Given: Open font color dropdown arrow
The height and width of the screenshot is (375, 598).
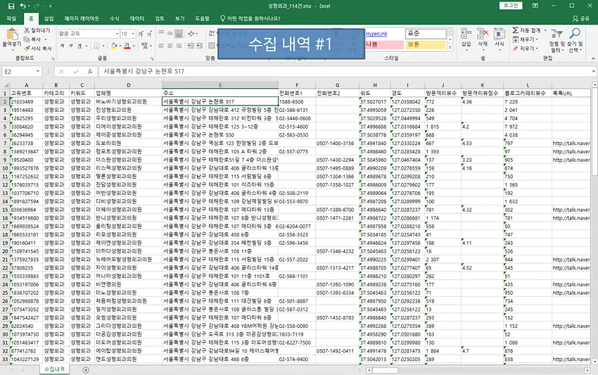Looking at the screenshot, I should pos(134,46).
